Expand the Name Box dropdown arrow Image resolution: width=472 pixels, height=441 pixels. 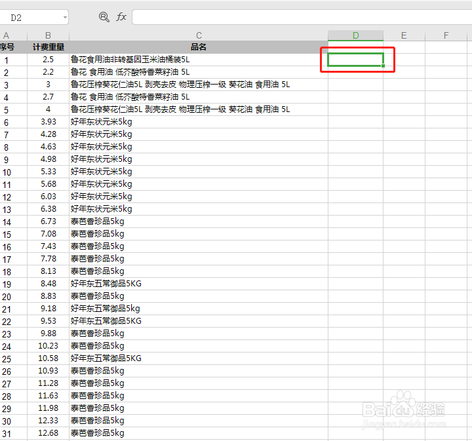(65, 18)
